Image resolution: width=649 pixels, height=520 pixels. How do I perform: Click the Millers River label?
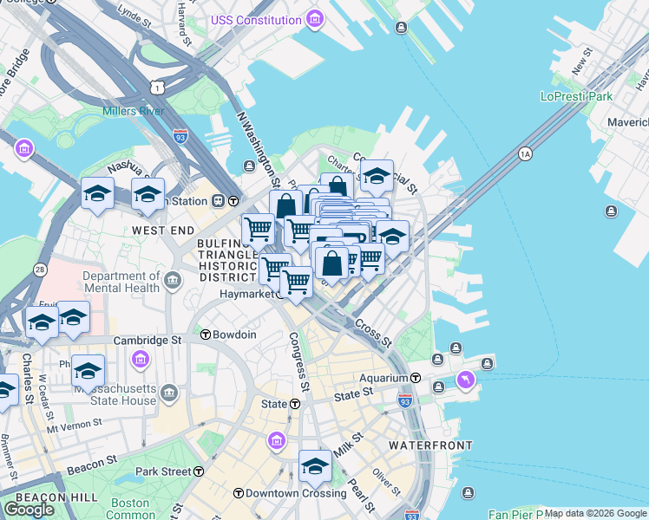click(x=134, y=111)
